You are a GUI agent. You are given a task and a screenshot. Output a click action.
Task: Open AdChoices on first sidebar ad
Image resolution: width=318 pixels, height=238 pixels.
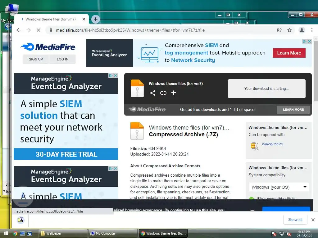pos(111,76)
